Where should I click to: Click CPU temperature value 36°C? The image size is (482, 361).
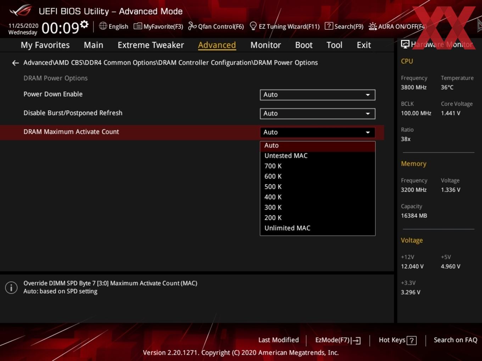coord(447,87)
